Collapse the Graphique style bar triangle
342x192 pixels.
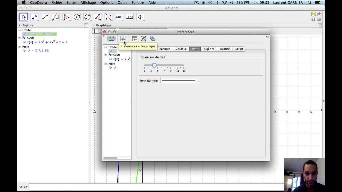(93, 25)
